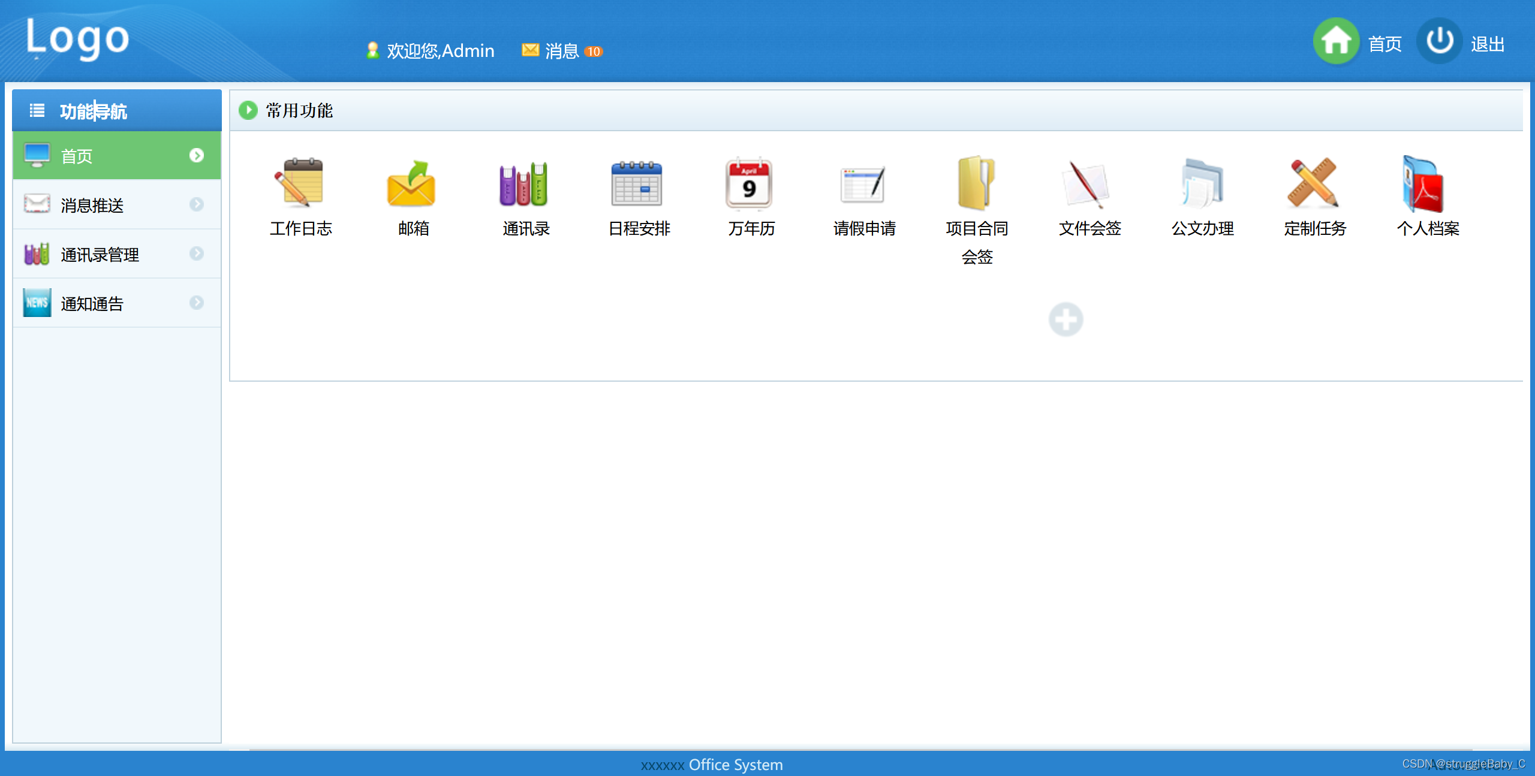Image resolution: width=1535 pixels, height=776 pixels.
Task: Open the 日程安排 schedule calendar icon
Action: [x=637, y=184]
